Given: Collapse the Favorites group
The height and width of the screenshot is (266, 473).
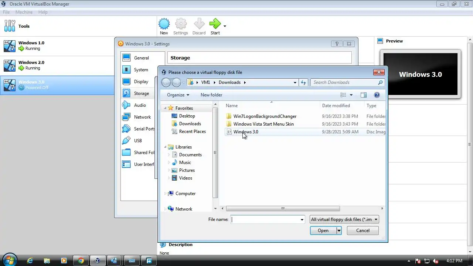Looking at the screenshot, I should [x=165, y=108].
